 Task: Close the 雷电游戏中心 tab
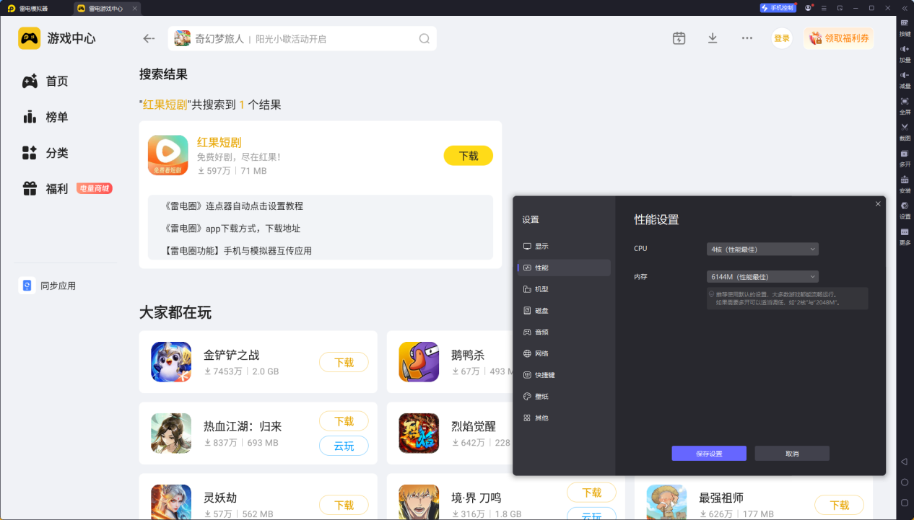pos(135,9)
